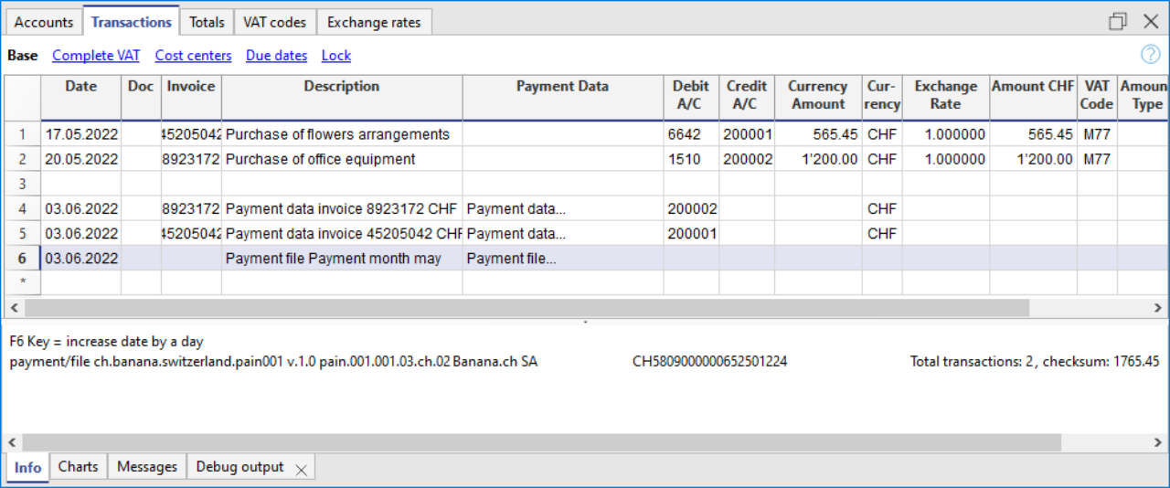
Task: Select row header number 6
Action: 22,259
